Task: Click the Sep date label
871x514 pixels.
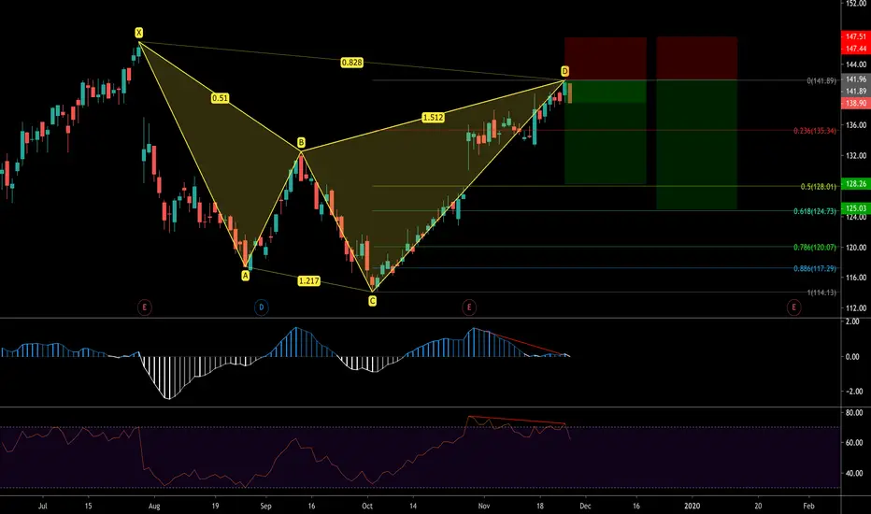Action: click(265, 507)
